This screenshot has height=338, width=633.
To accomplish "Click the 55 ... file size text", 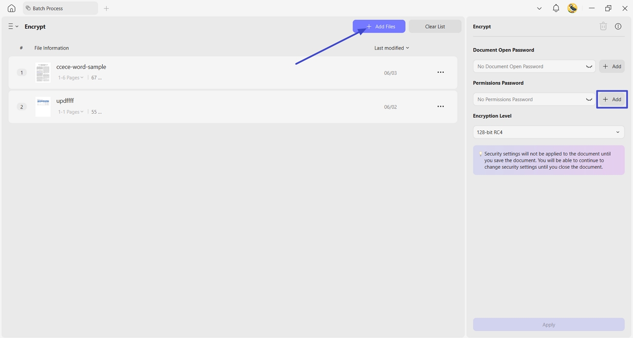I will click(96, 112).
